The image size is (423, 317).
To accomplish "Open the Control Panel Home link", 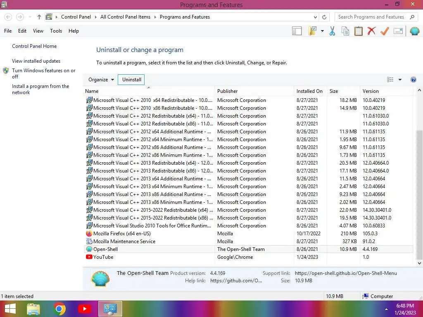I will (x=34, y=46).
